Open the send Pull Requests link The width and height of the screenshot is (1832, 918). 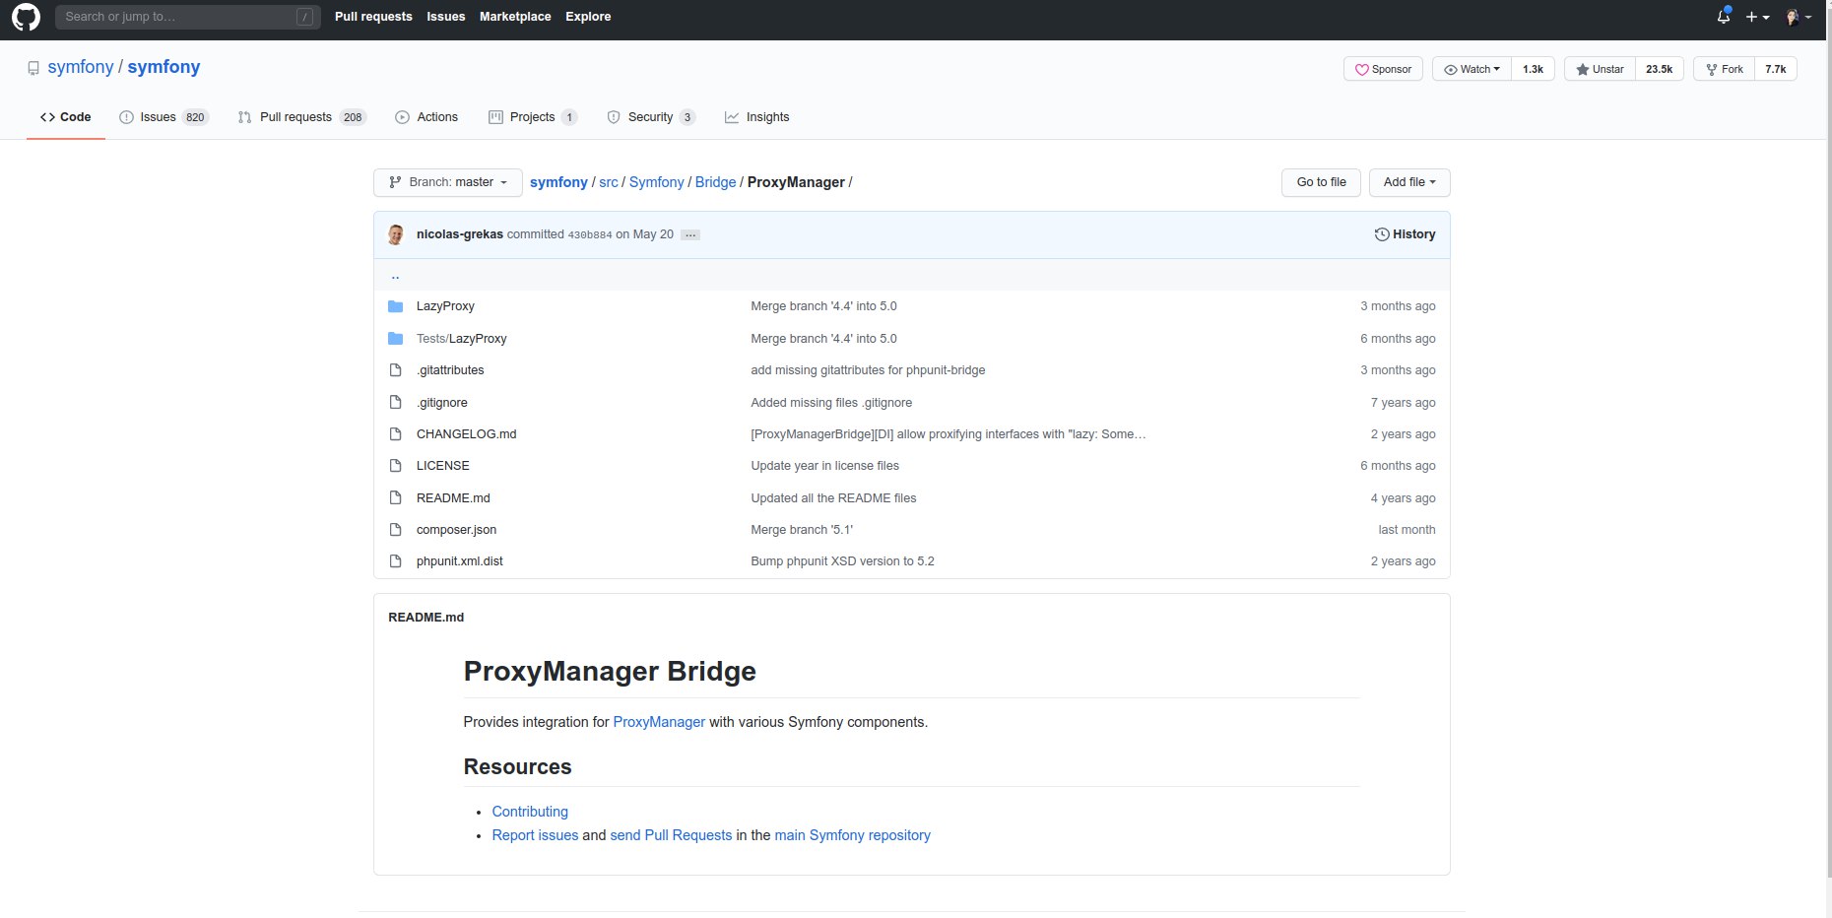671,835
